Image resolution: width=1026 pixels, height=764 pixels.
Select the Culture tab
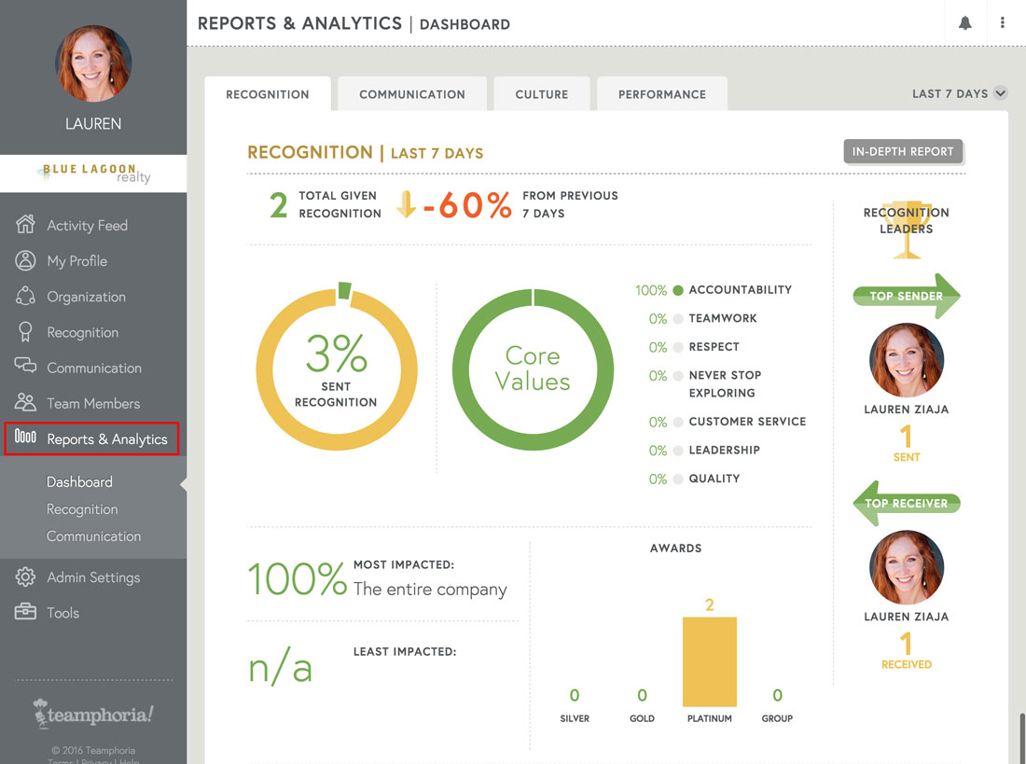tap(541, 93)
